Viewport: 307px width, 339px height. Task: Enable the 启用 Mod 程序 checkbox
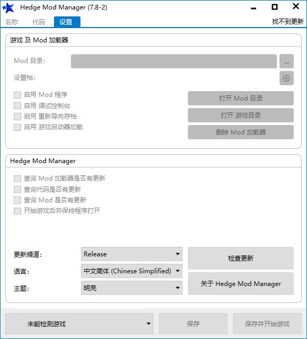click(x=17, y=95)
